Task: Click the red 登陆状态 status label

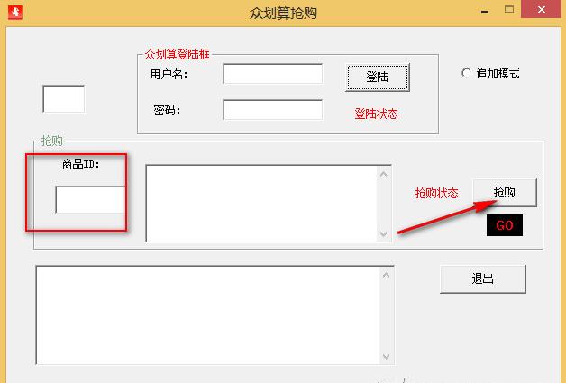Action: pos(376,114)
